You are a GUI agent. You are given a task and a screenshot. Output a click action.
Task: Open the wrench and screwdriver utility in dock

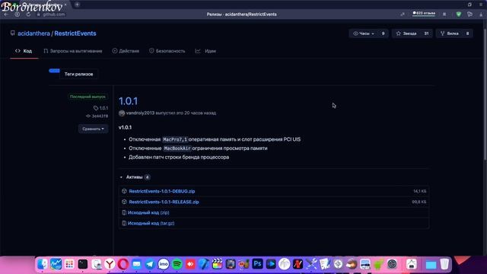[x=311, y=264]
